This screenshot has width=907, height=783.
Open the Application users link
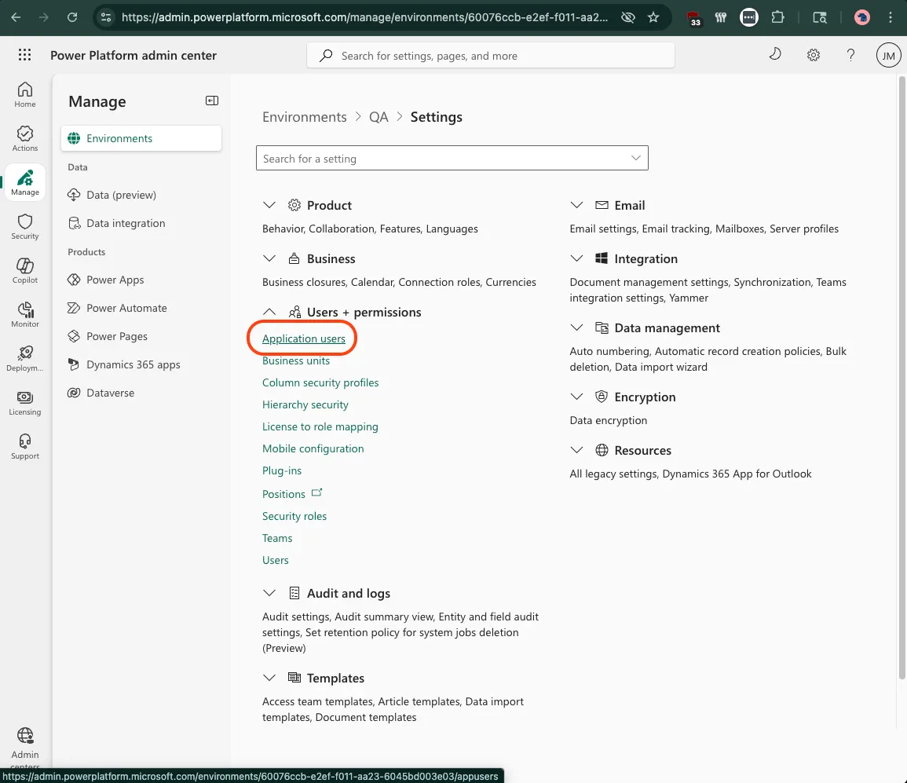[303, 338]
